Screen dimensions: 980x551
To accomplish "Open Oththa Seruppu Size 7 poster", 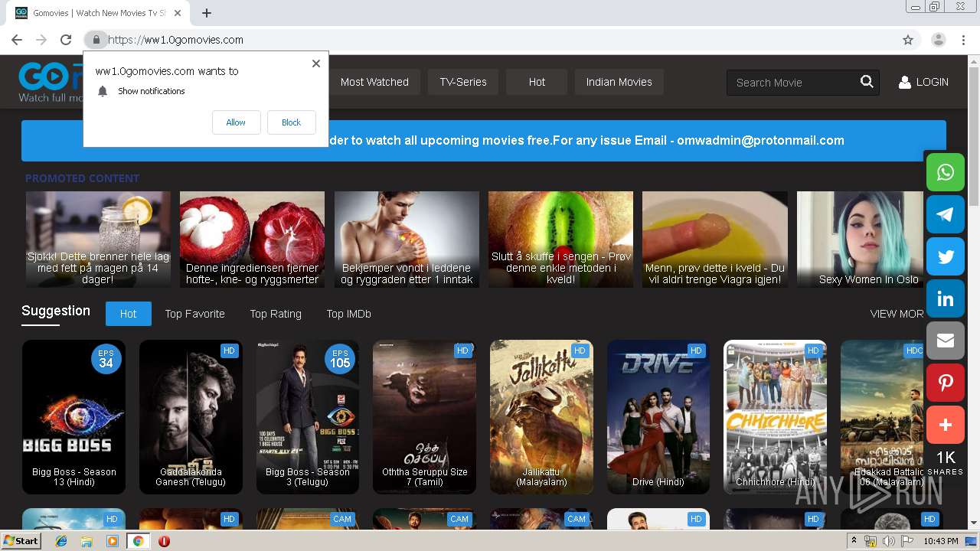I will point(424,417).
